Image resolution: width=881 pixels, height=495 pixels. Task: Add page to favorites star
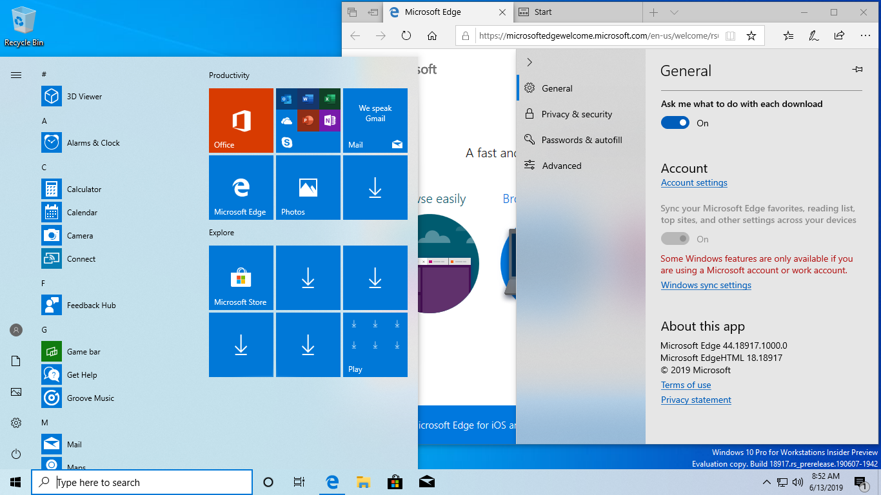click(x=751, y=36)
